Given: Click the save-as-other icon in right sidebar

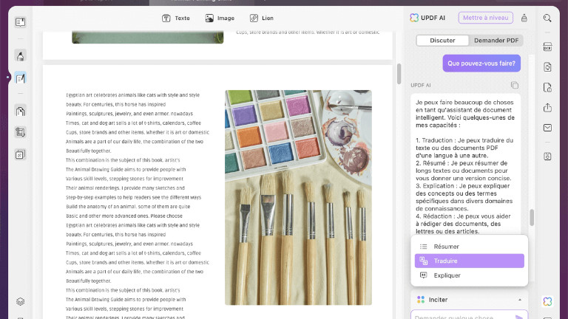Looking at the screenshot, I should point(547,156).
